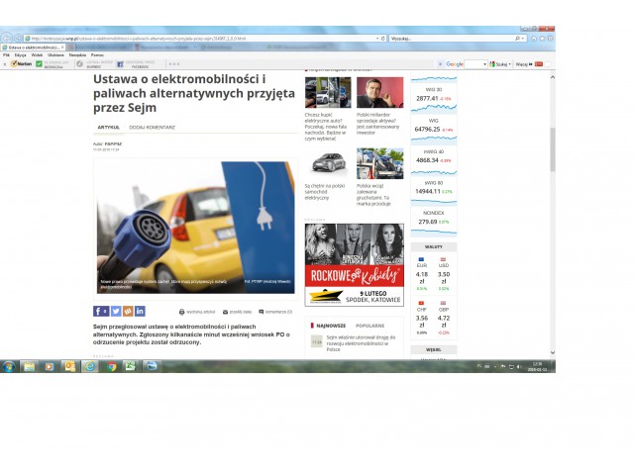Share article via LinkedIn icon
Viewport: 634px width, 475px height.
pos(140,311)
